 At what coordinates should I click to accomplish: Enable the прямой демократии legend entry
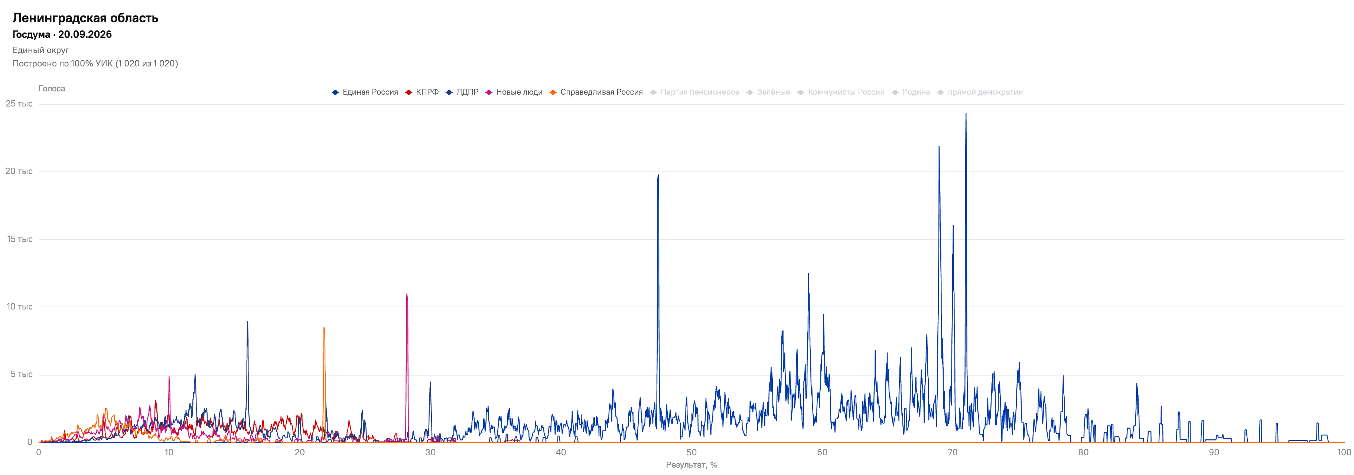[980, 92]
